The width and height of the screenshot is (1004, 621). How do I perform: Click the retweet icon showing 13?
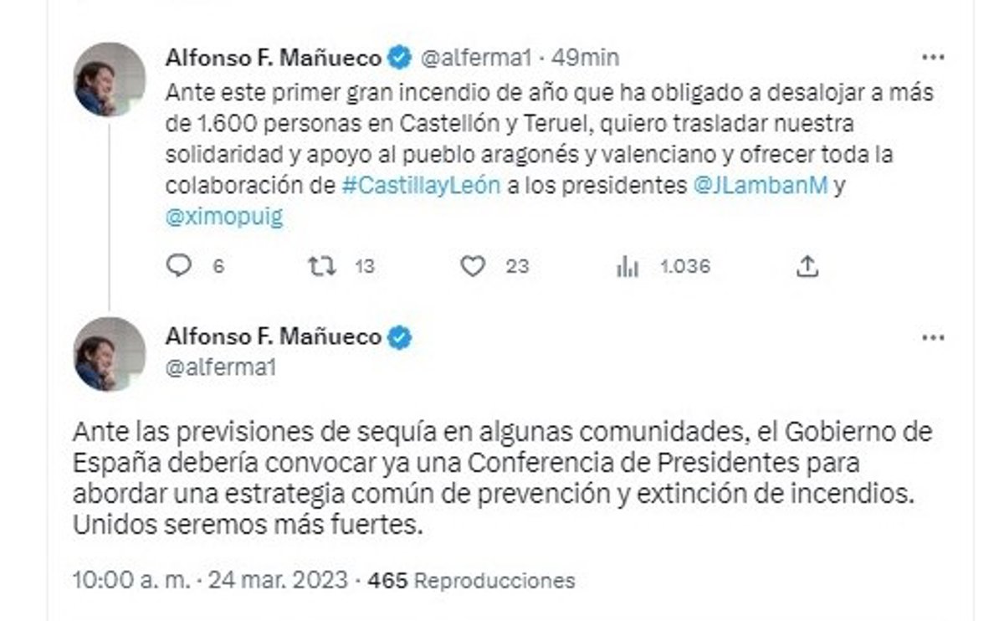[x=321, y=266]
